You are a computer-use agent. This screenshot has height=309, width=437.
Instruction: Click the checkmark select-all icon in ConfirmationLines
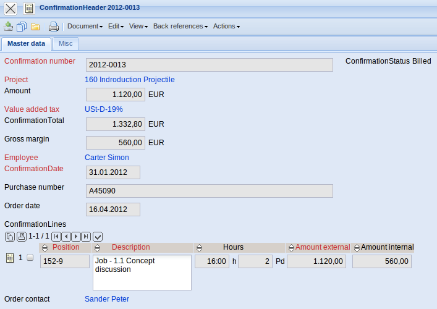(98, 237)
